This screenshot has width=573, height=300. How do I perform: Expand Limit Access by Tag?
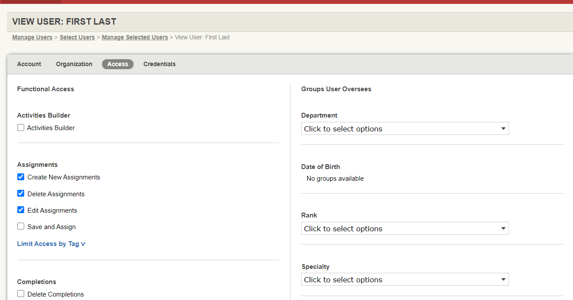(x=51, y=244)
